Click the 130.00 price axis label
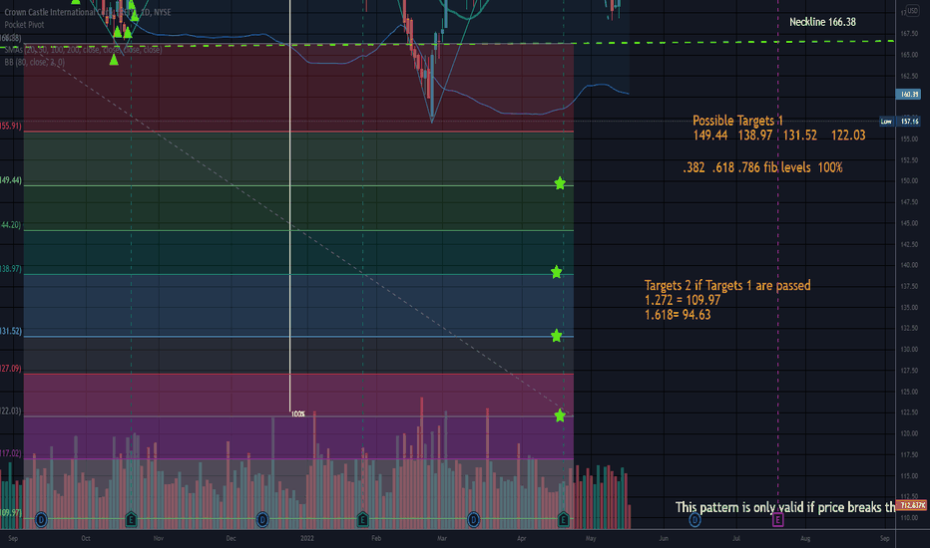The image size is (930, 548). (909, 349)
